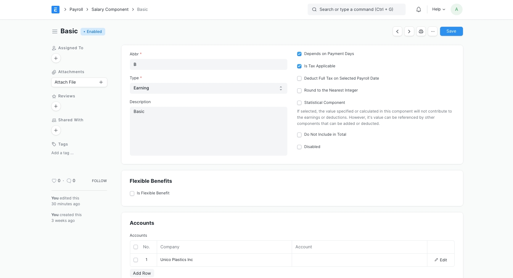Click Add Row in Accounts table
This screenshot has height=278, width=513.
tap(142, 273)
